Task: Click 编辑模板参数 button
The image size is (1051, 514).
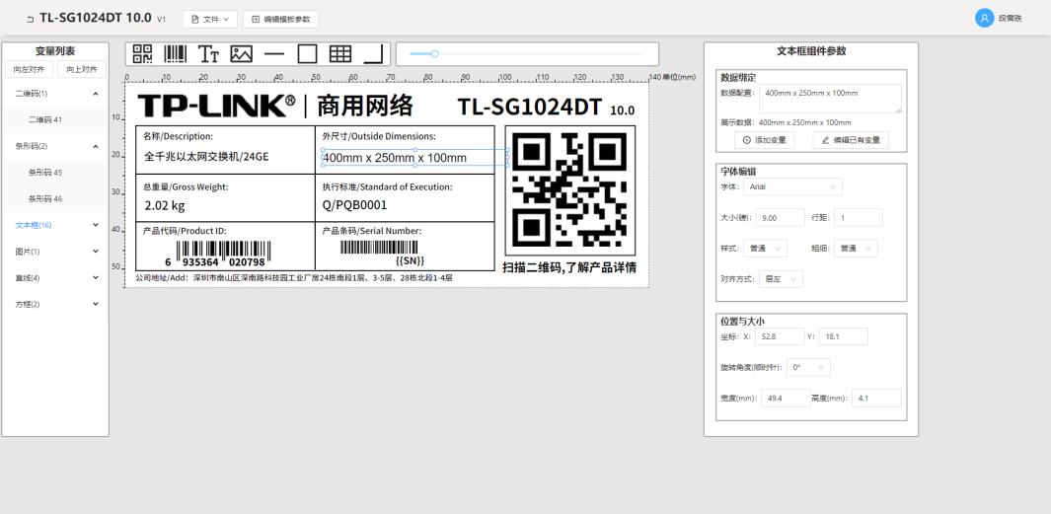Action: [x=281, y=20]
